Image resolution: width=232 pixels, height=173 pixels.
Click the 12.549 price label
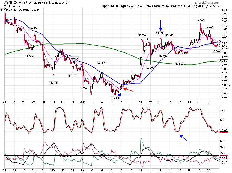(x=74, y=58)
